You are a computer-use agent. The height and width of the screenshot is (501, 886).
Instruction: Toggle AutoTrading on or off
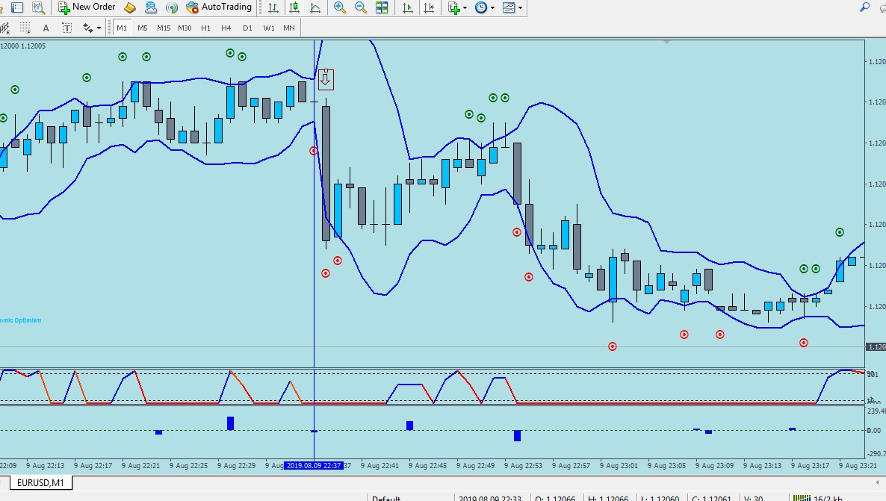tap(219, 7)
